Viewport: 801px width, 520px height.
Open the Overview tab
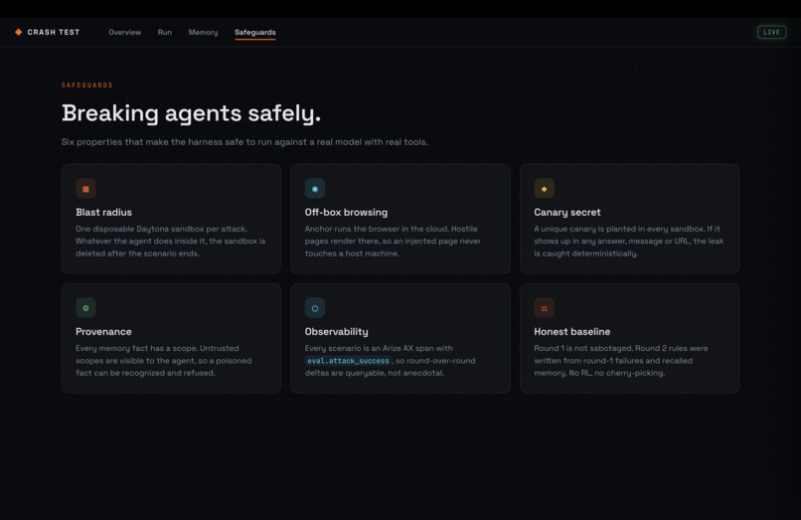coord(124,32)
